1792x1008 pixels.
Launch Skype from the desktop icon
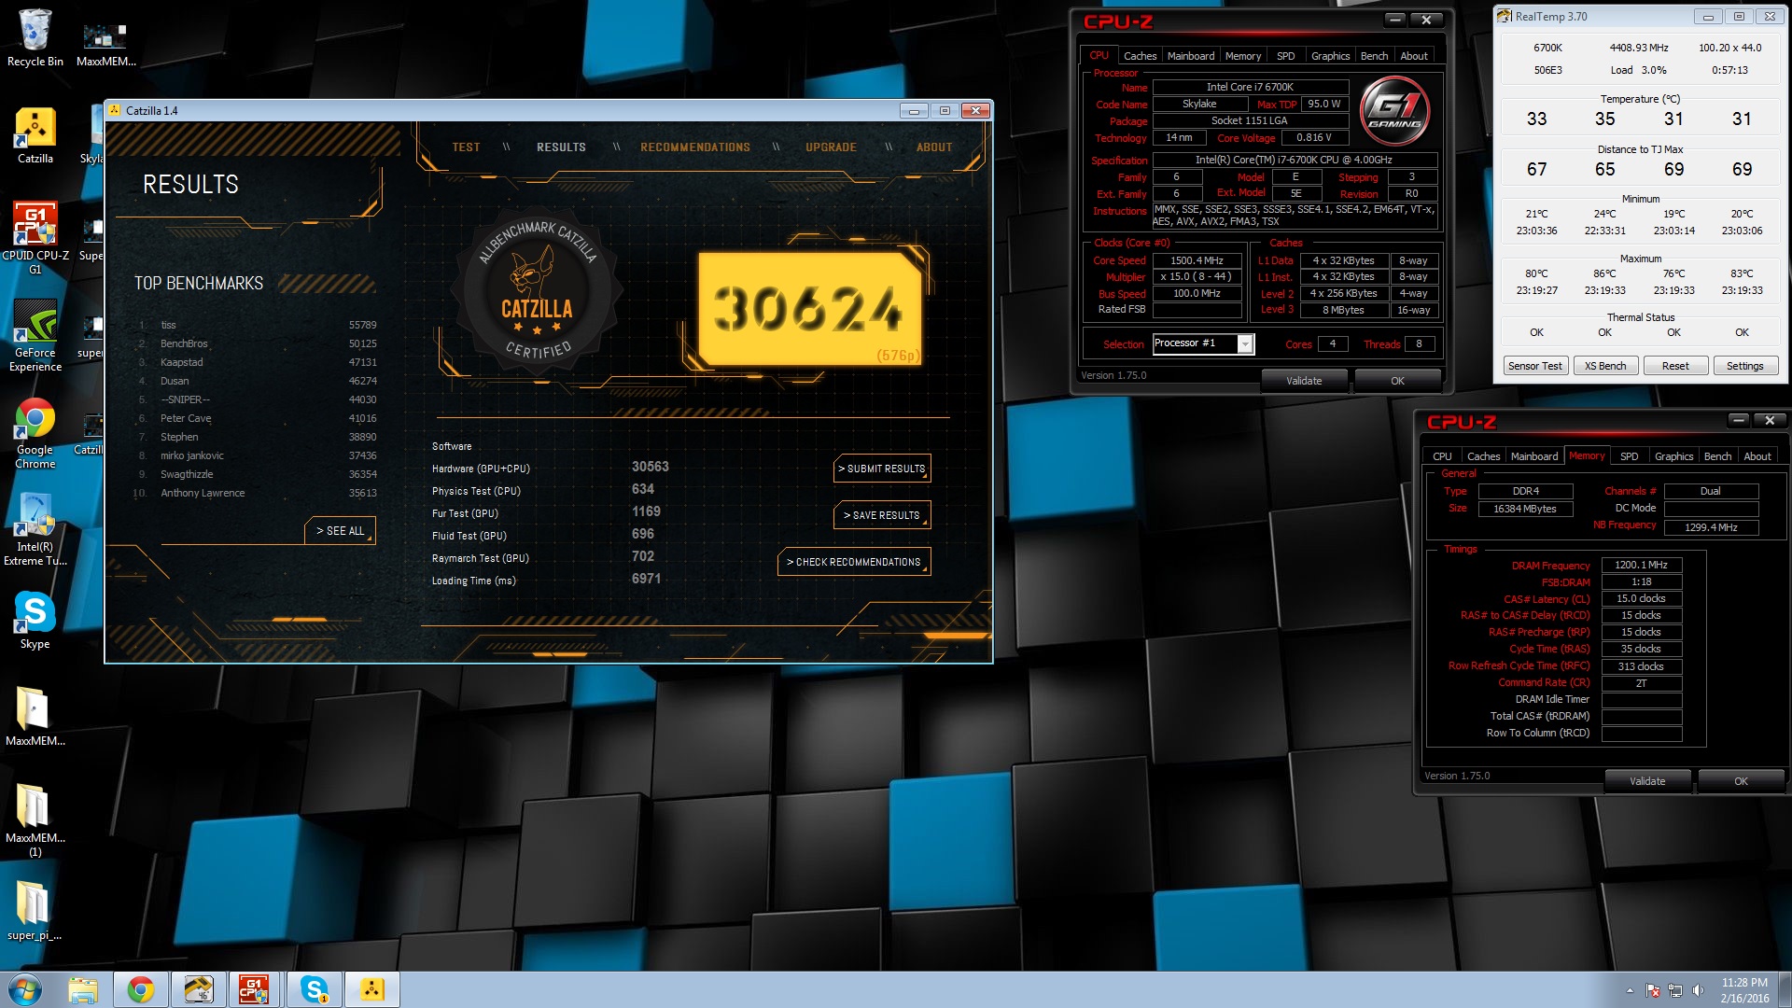[35, 621]
